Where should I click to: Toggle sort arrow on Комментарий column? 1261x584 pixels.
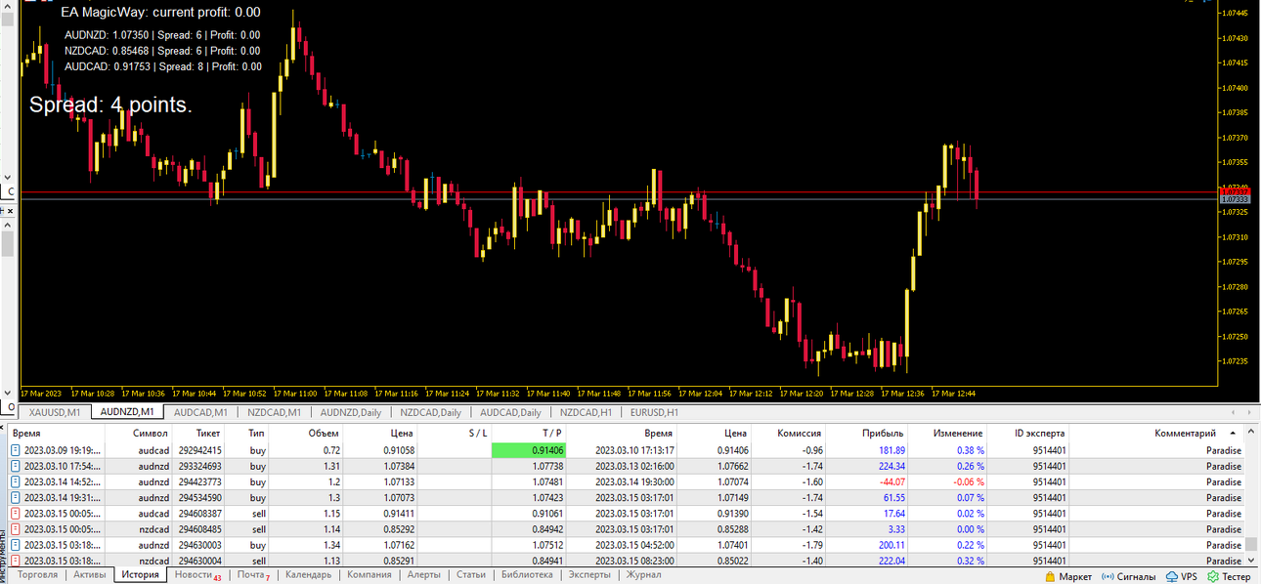[1232, 433]
